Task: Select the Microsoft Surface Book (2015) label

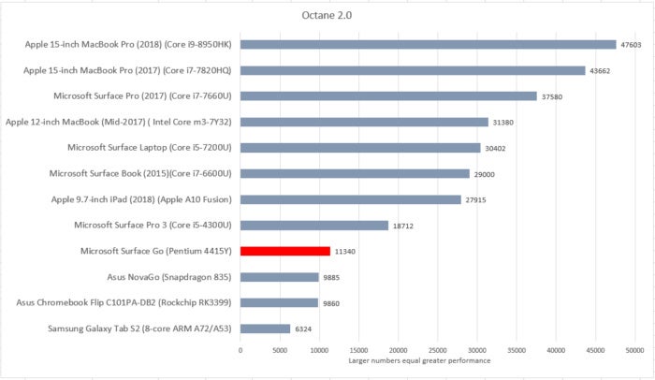Action: click(x=140, y=173)
